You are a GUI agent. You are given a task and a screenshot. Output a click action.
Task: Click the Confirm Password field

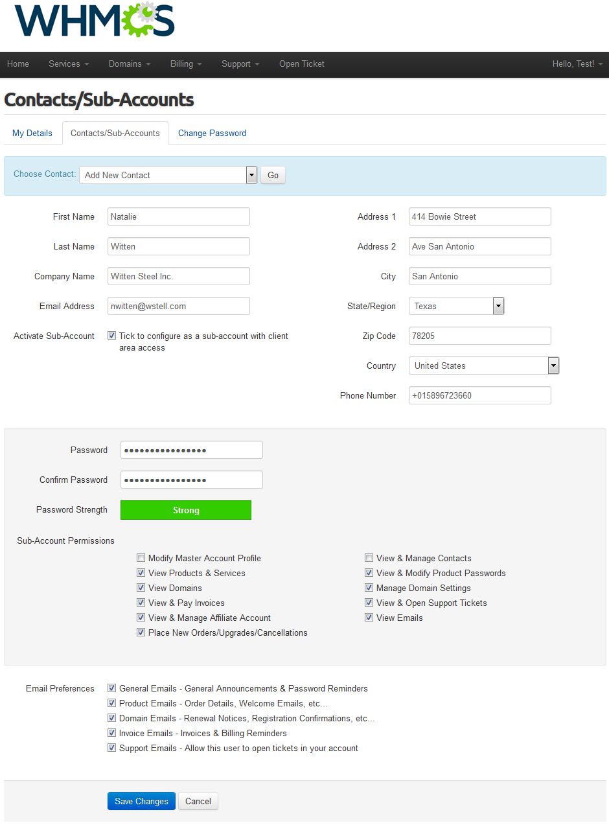[192, 480]
